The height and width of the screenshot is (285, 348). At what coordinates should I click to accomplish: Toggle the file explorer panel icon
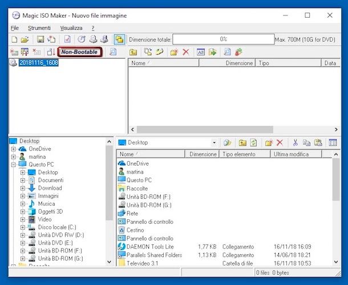pyautogui.click(x=119, y=39)
